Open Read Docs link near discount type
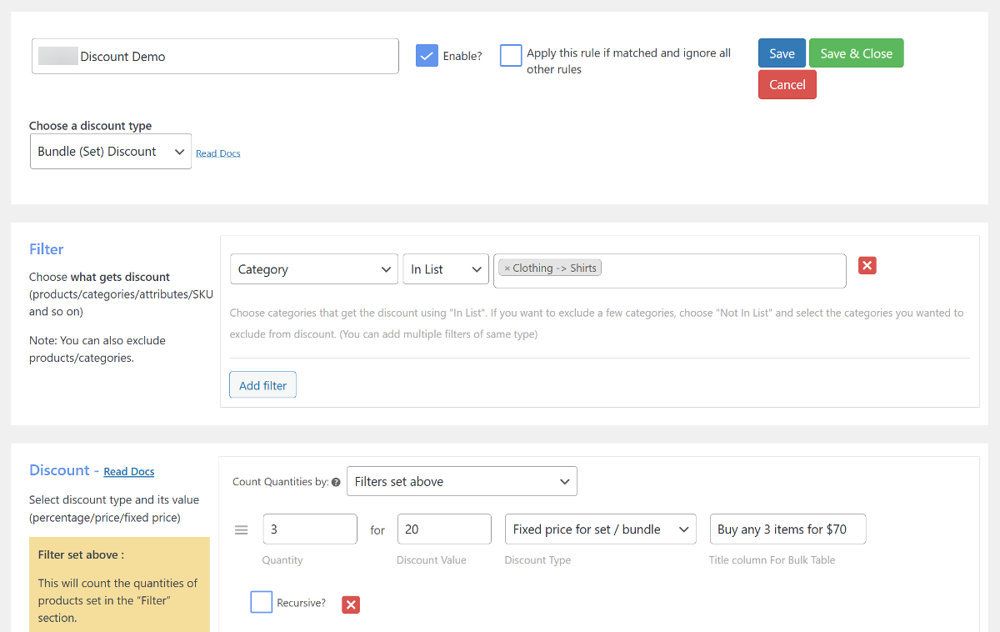This screenshot has height=632, width=1000. (x=218, y=153)
